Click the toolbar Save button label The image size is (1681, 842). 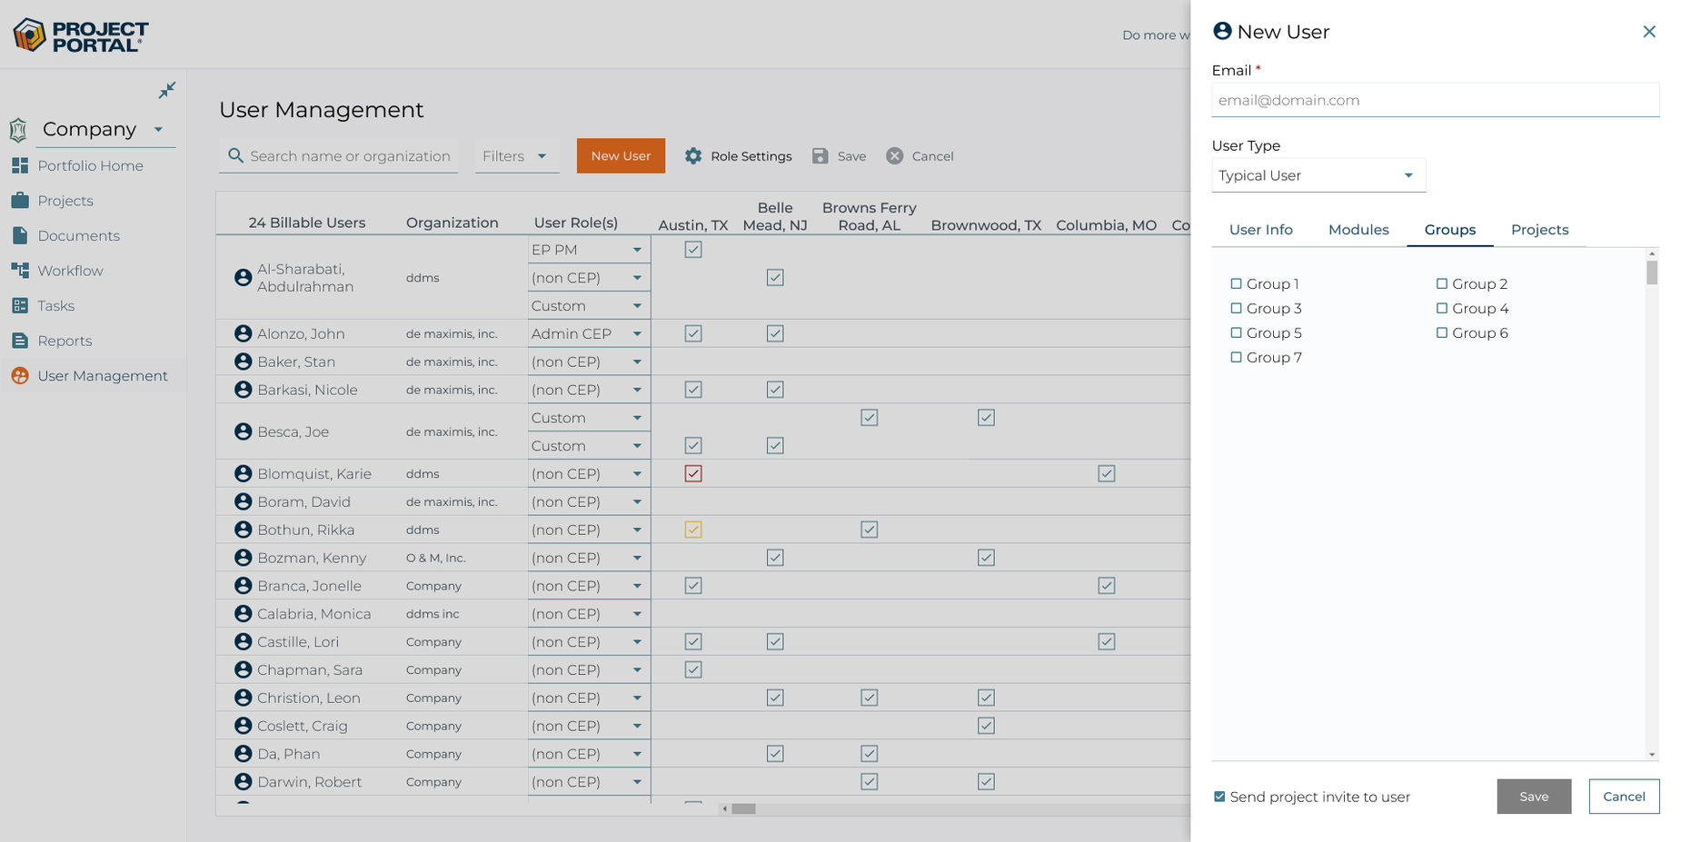[x=851, y=156]
